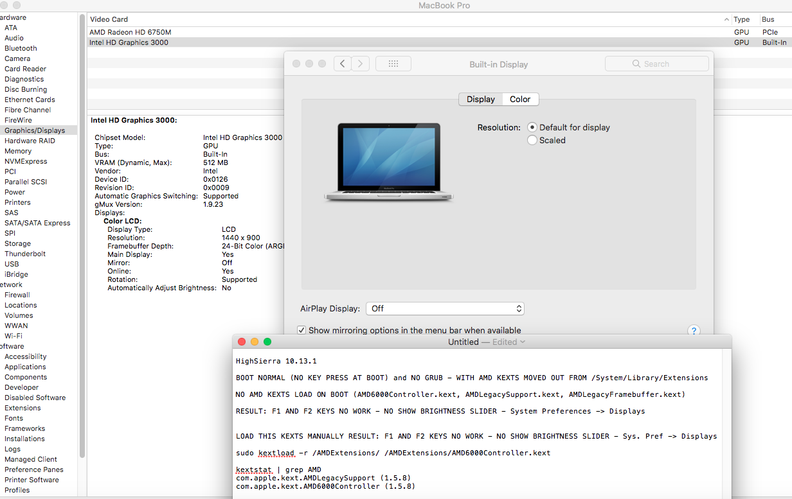Click the forward arrow in Built-in Display toolbar
The image size is (792, 499).
pos(361,64)
